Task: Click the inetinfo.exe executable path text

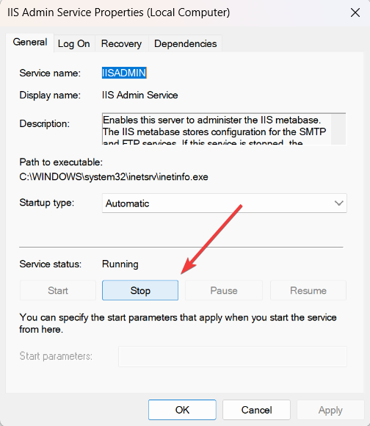Action: (x=114, y=177)
